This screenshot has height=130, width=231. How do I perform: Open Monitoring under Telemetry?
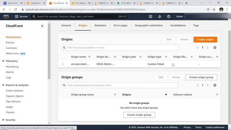tap(12, 66)
